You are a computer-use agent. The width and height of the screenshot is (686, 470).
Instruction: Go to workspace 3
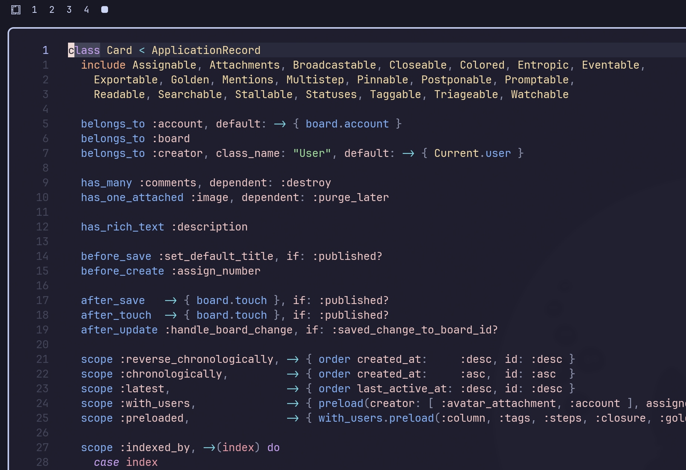tap(69, 10)
